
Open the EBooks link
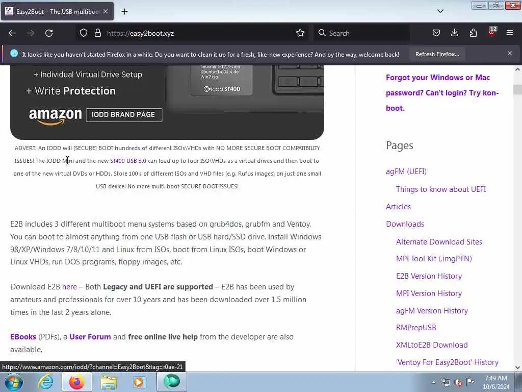(x=23, y=337)
